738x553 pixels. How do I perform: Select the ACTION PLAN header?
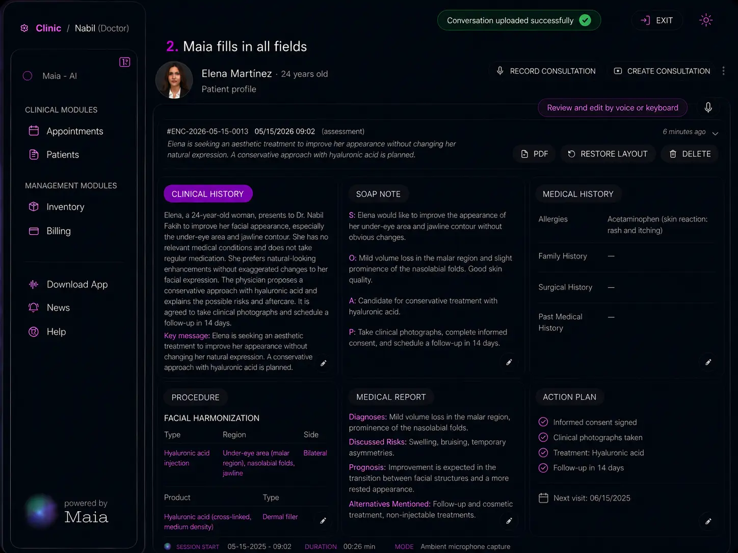click(x=569, y=397)
